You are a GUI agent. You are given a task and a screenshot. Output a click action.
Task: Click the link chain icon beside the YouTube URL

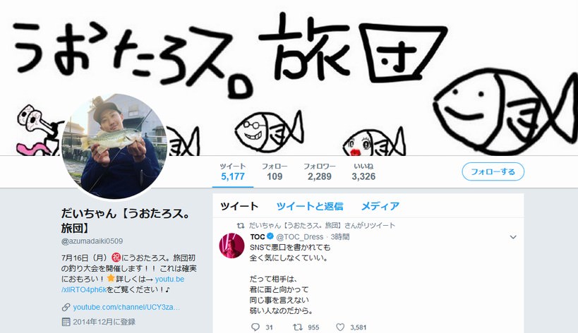point(66,307)
